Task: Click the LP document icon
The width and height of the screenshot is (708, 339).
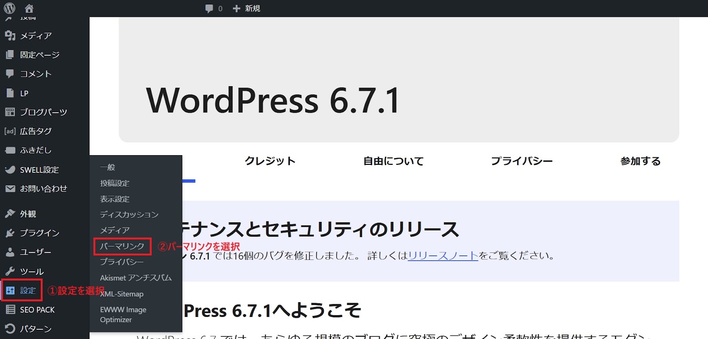Action: point(10,93)
